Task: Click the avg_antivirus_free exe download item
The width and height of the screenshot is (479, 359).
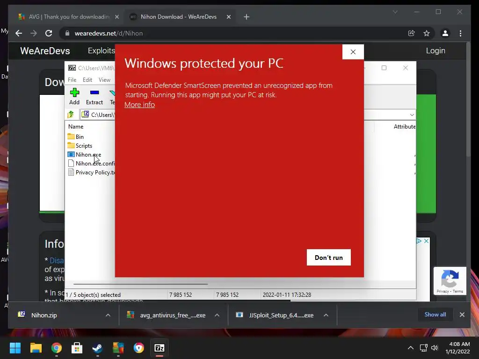Action: (167, 315)
